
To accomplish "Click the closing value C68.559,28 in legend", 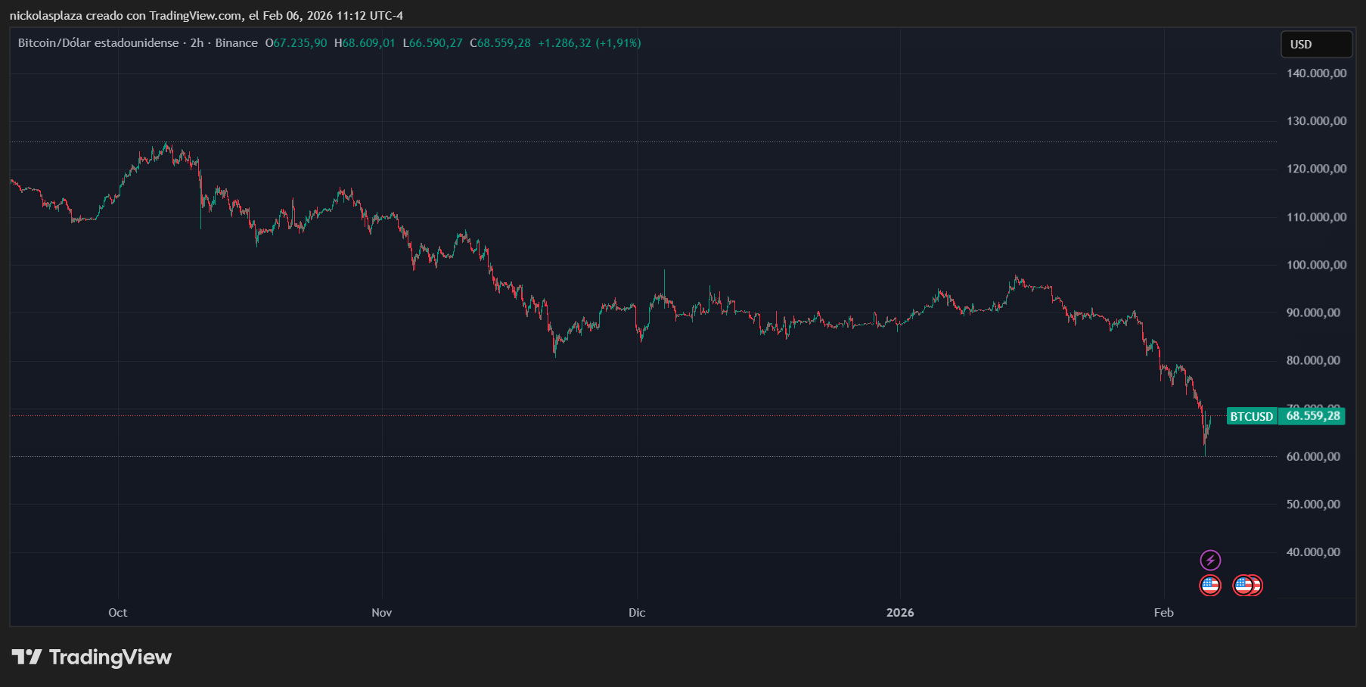I will click(x=500, y=43).
